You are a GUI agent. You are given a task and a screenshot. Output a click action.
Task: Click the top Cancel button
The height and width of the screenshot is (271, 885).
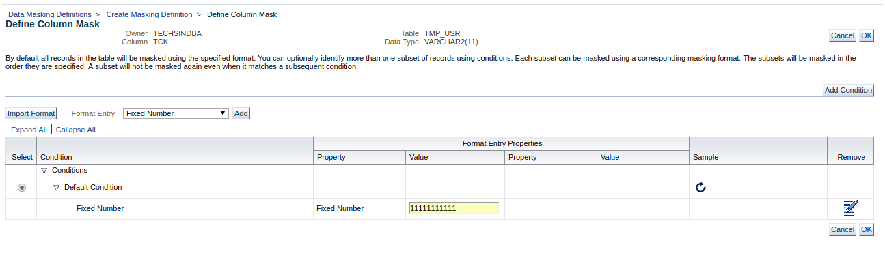842,35
